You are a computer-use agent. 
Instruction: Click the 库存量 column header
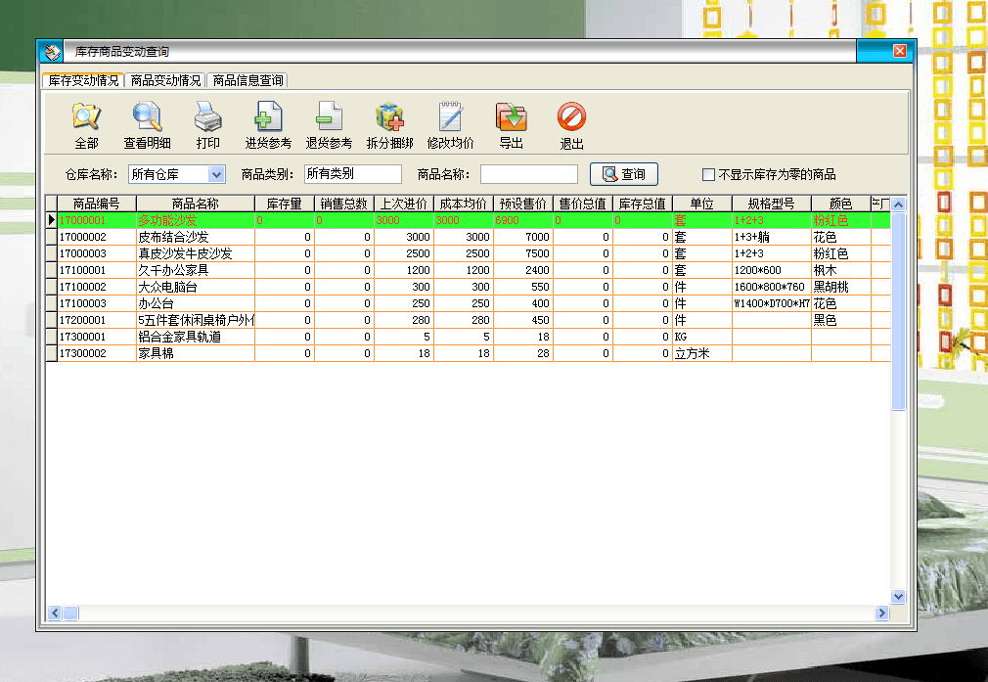point(284,204)
